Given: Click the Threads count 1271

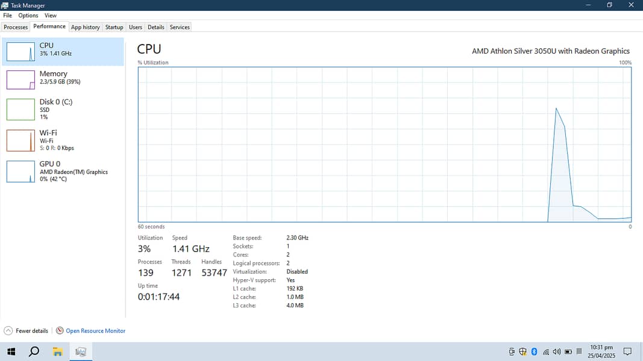Looking at the screenshot, I should (x=181, y=273).
